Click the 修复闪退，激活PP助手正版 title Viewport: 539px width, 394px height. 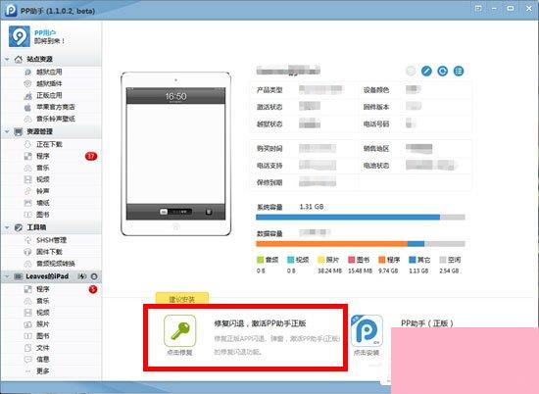[x=260, y=323]
